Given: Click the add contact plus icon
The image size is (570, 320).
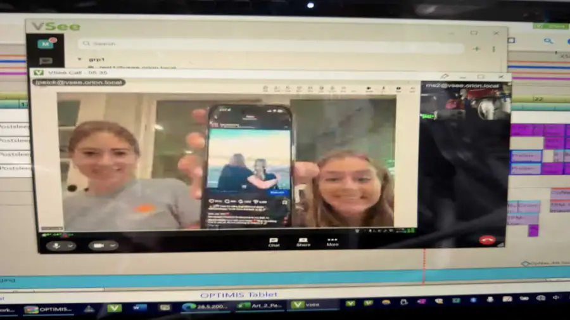Looking at the screenshot, I should tap(476, 48).
